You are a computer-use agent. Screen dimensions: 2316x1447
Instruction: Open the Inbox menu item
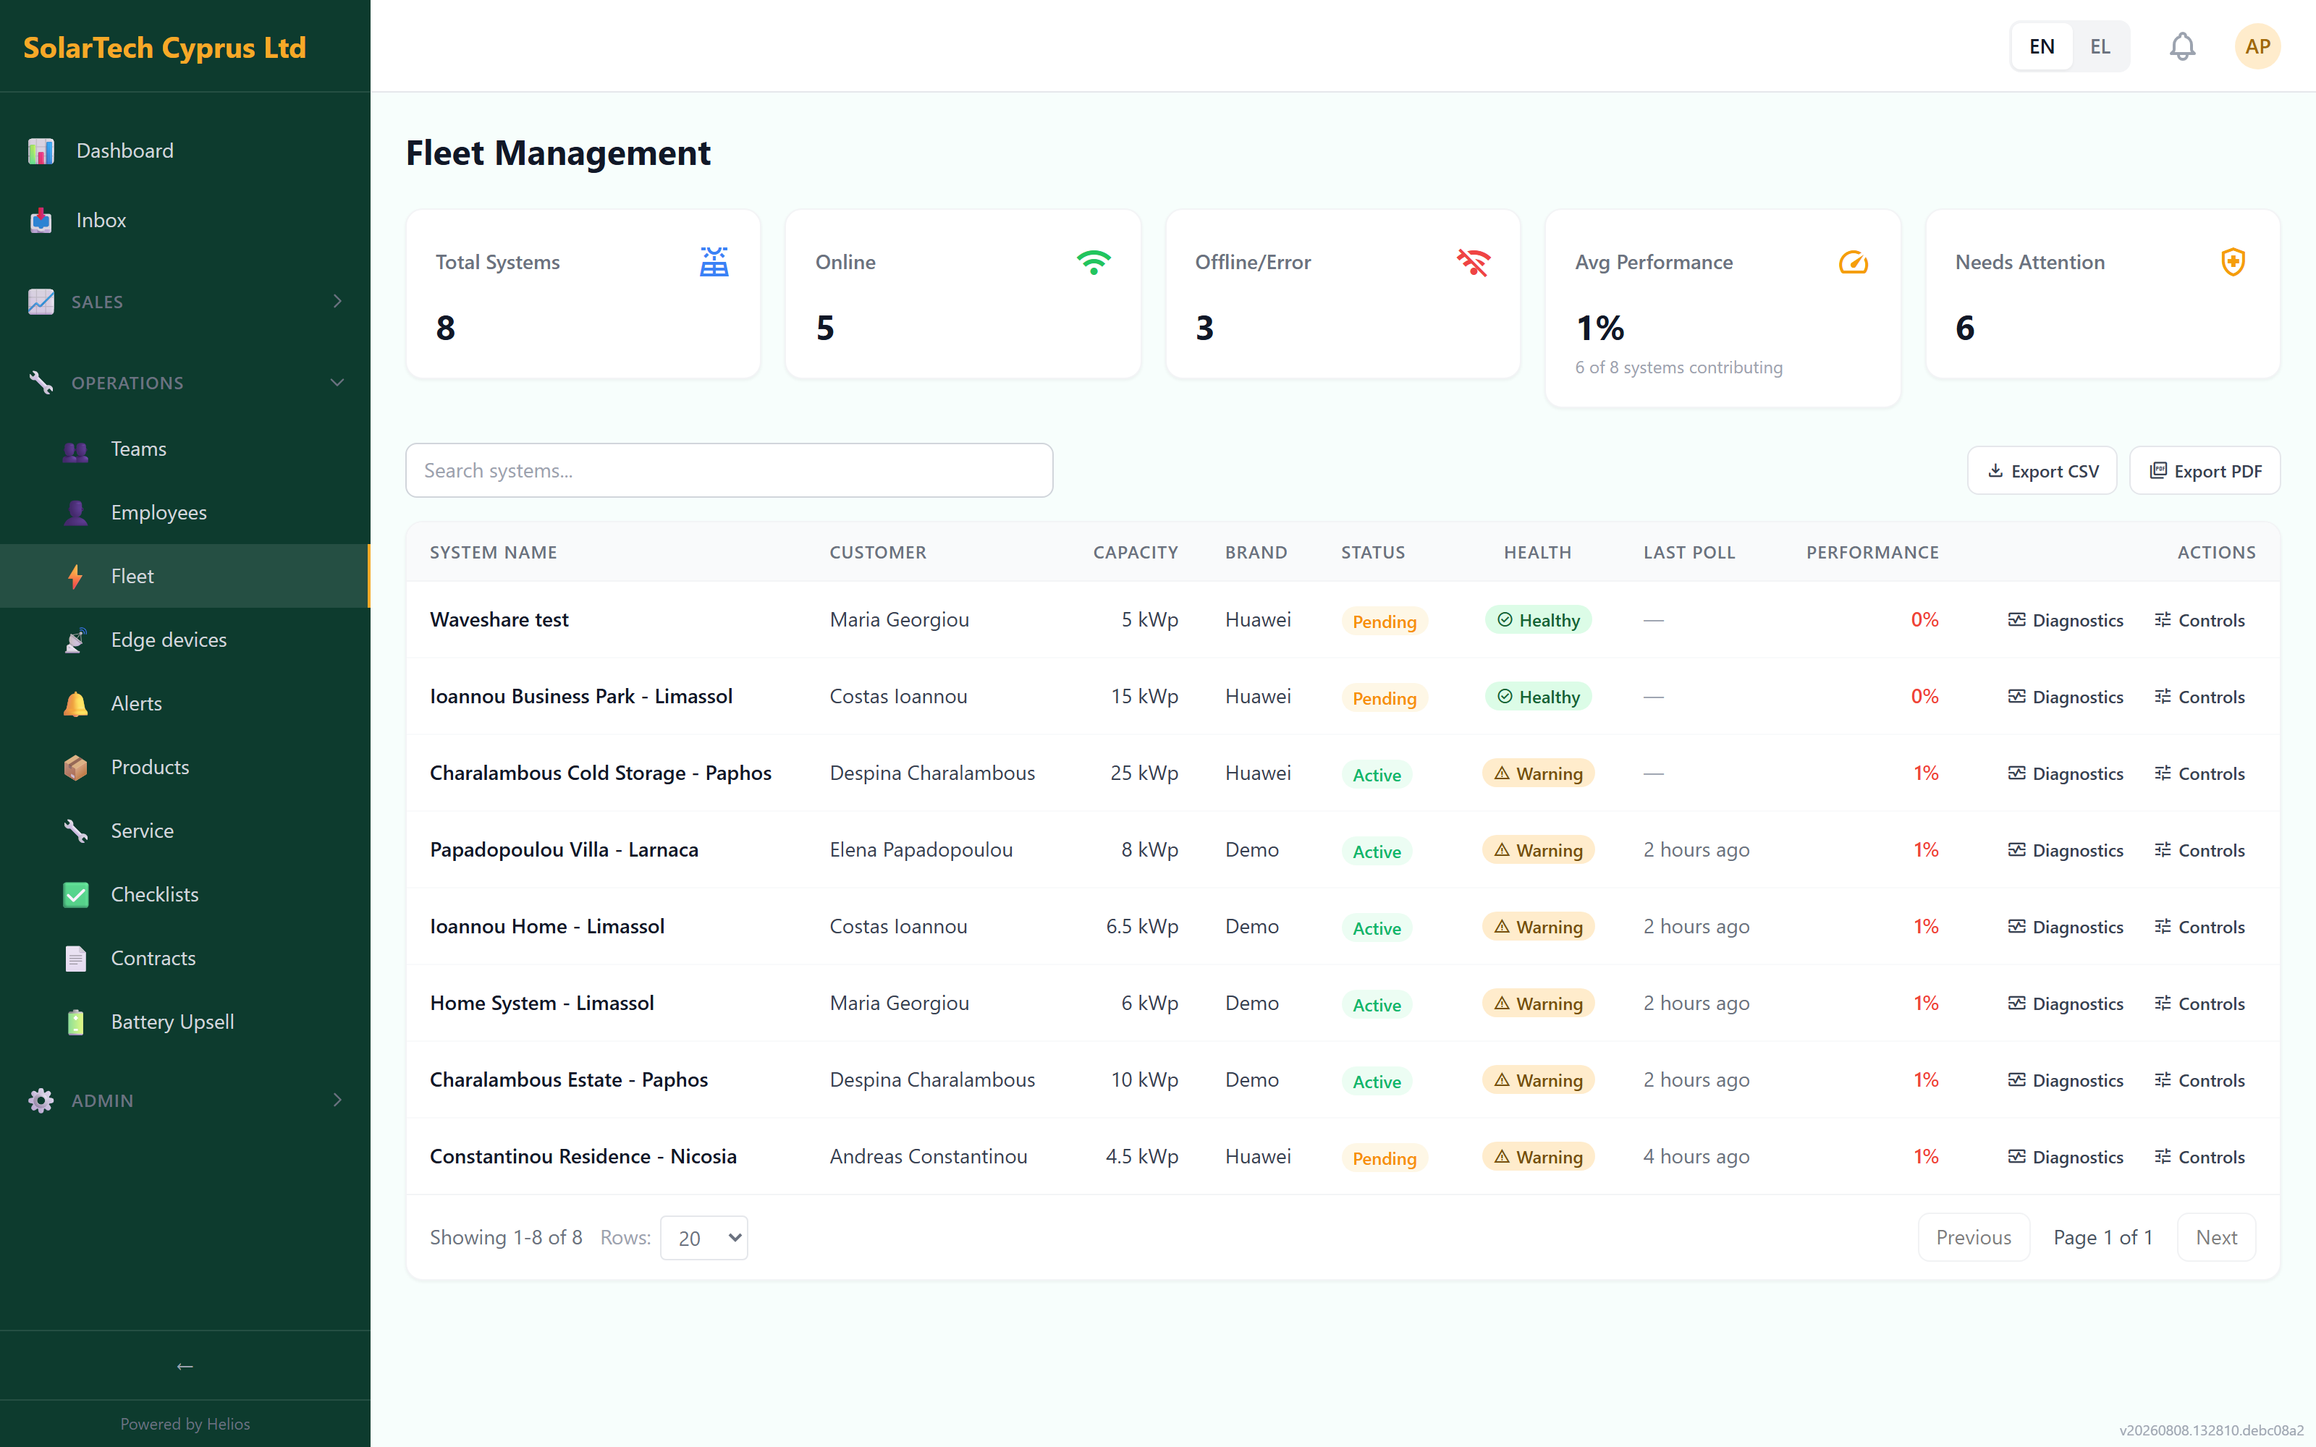tap(185, 220)
